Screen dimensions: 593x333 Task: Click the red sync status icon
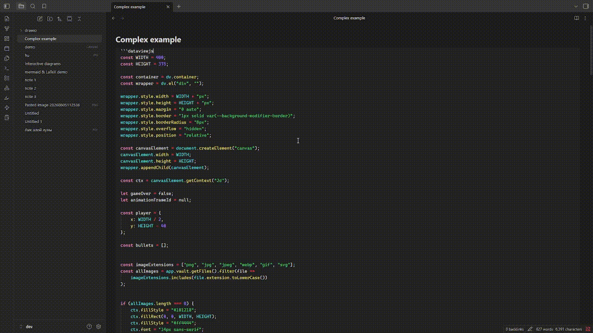click(588, 329)
